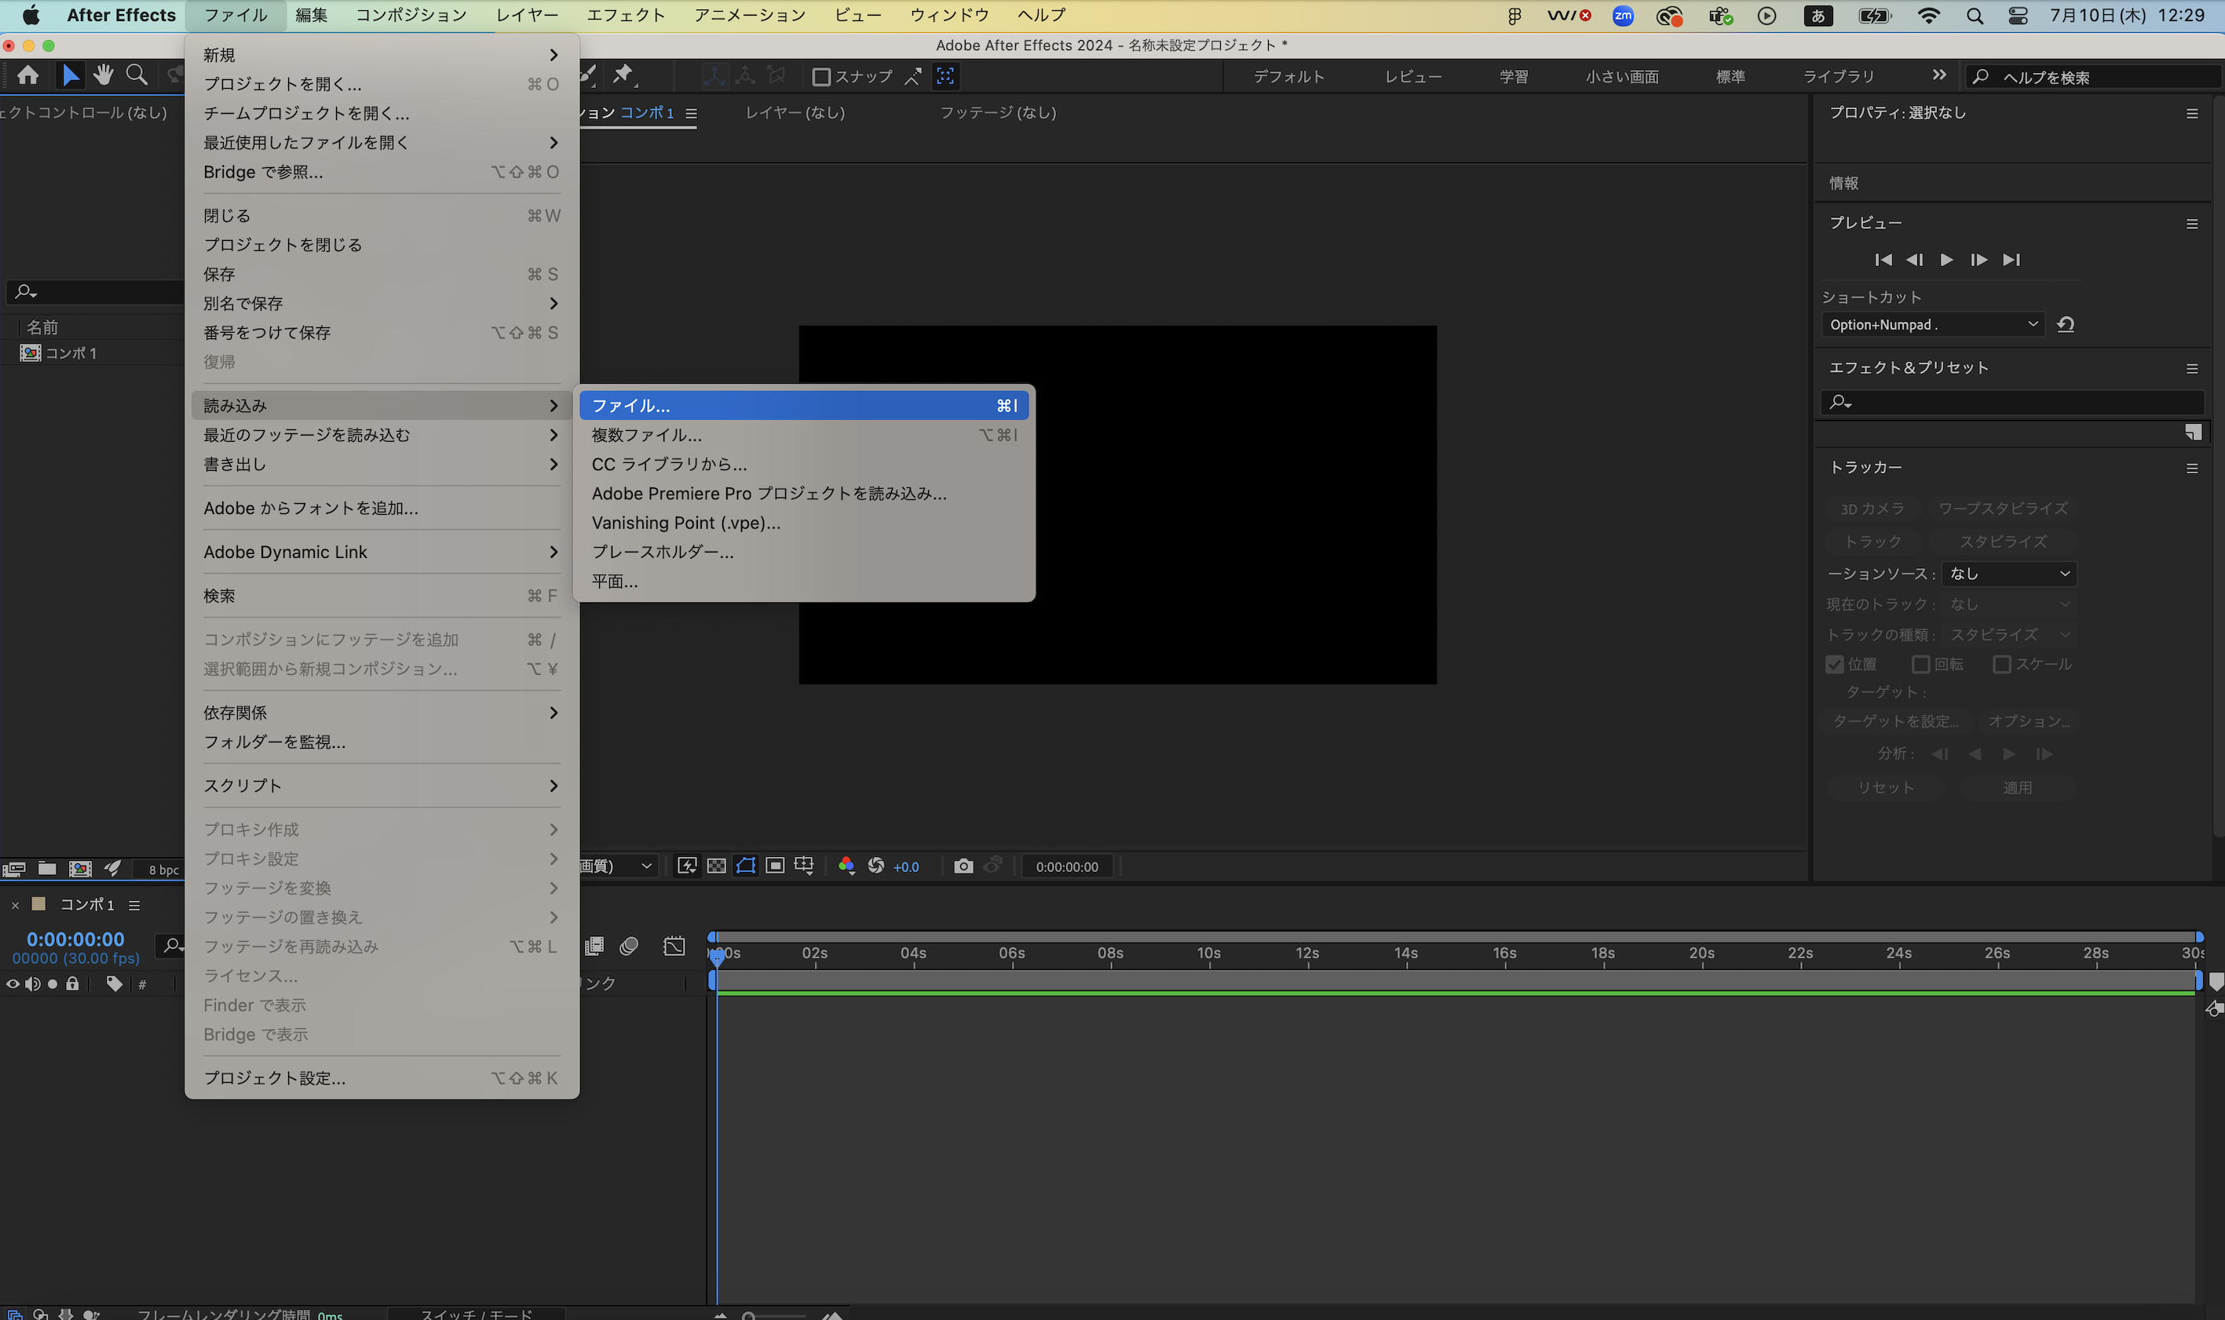Click the 8 bpc color depth button
The image size is (2225, 1320).
163,870
